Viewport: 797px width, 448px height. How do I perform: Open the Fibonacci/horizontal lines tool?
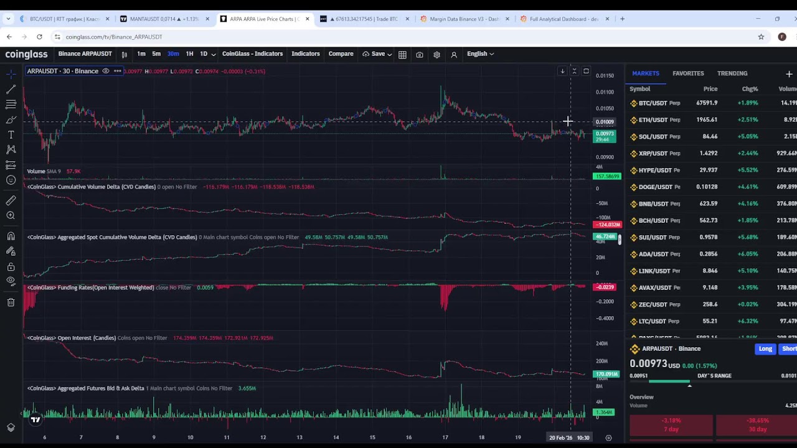click(x=11, y=105)
